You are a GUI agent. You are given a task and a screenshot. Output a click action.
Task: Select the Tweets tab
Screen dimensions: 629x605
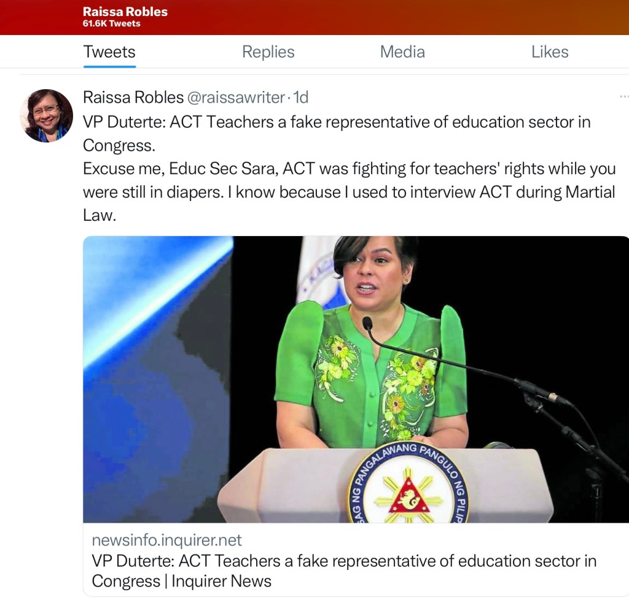point(109,52)
